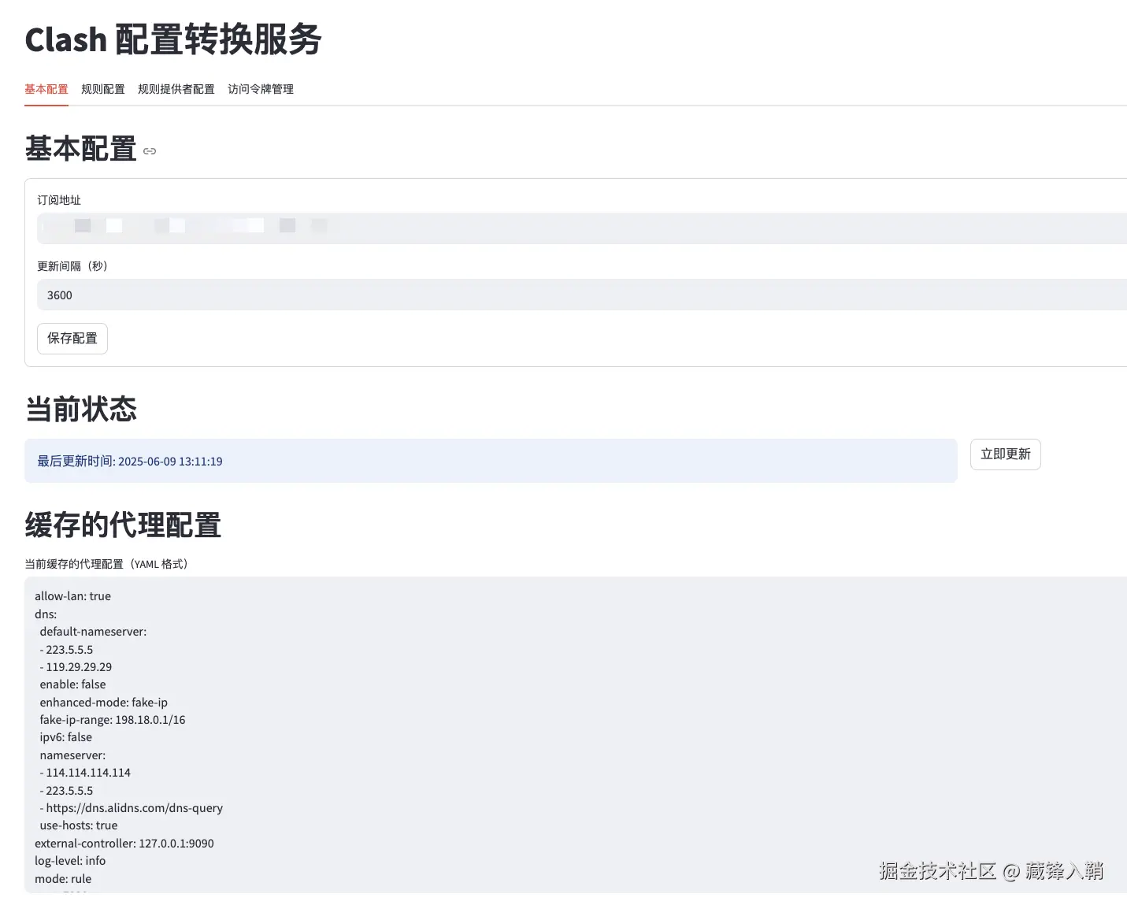This screenshot has height=905, width=1127.
Task: Focus the 更新间隔（秒）field showing 3600
Action: click(582, 295)
